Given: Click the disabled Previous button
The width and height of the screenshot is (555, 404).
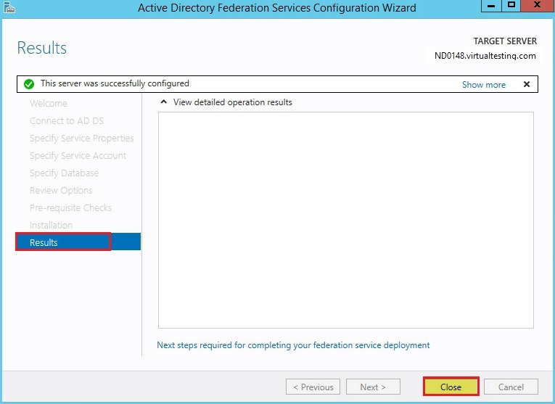Looking at the screenshot, I should (313, 387).
